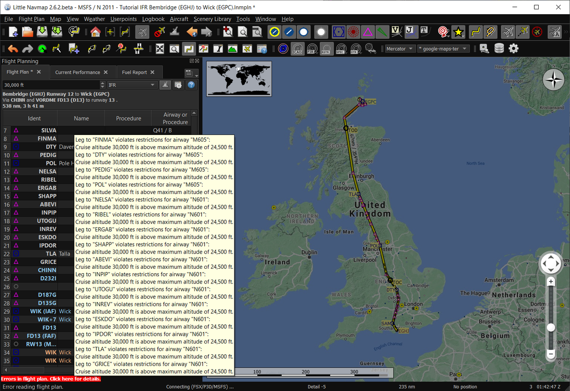
Task: Adjust flight plan altitude toolbar icon
Action: tap(138, 48)
